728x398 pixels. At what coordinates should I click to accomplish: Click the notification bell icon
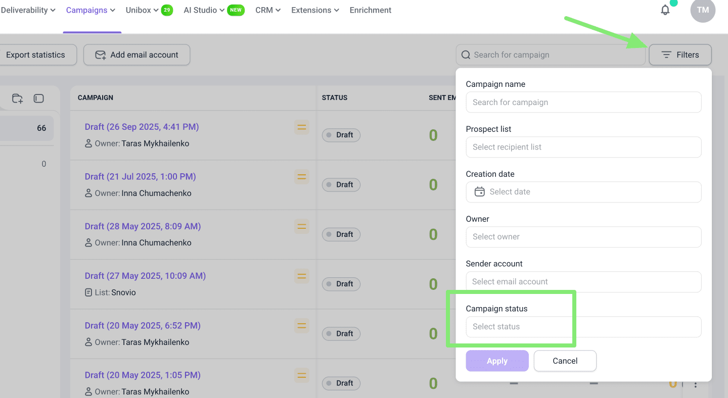[x=665, y=10]
